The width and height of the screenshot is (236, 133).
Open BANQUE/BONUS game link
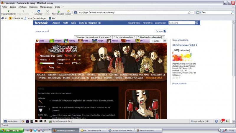coord(154,78)
